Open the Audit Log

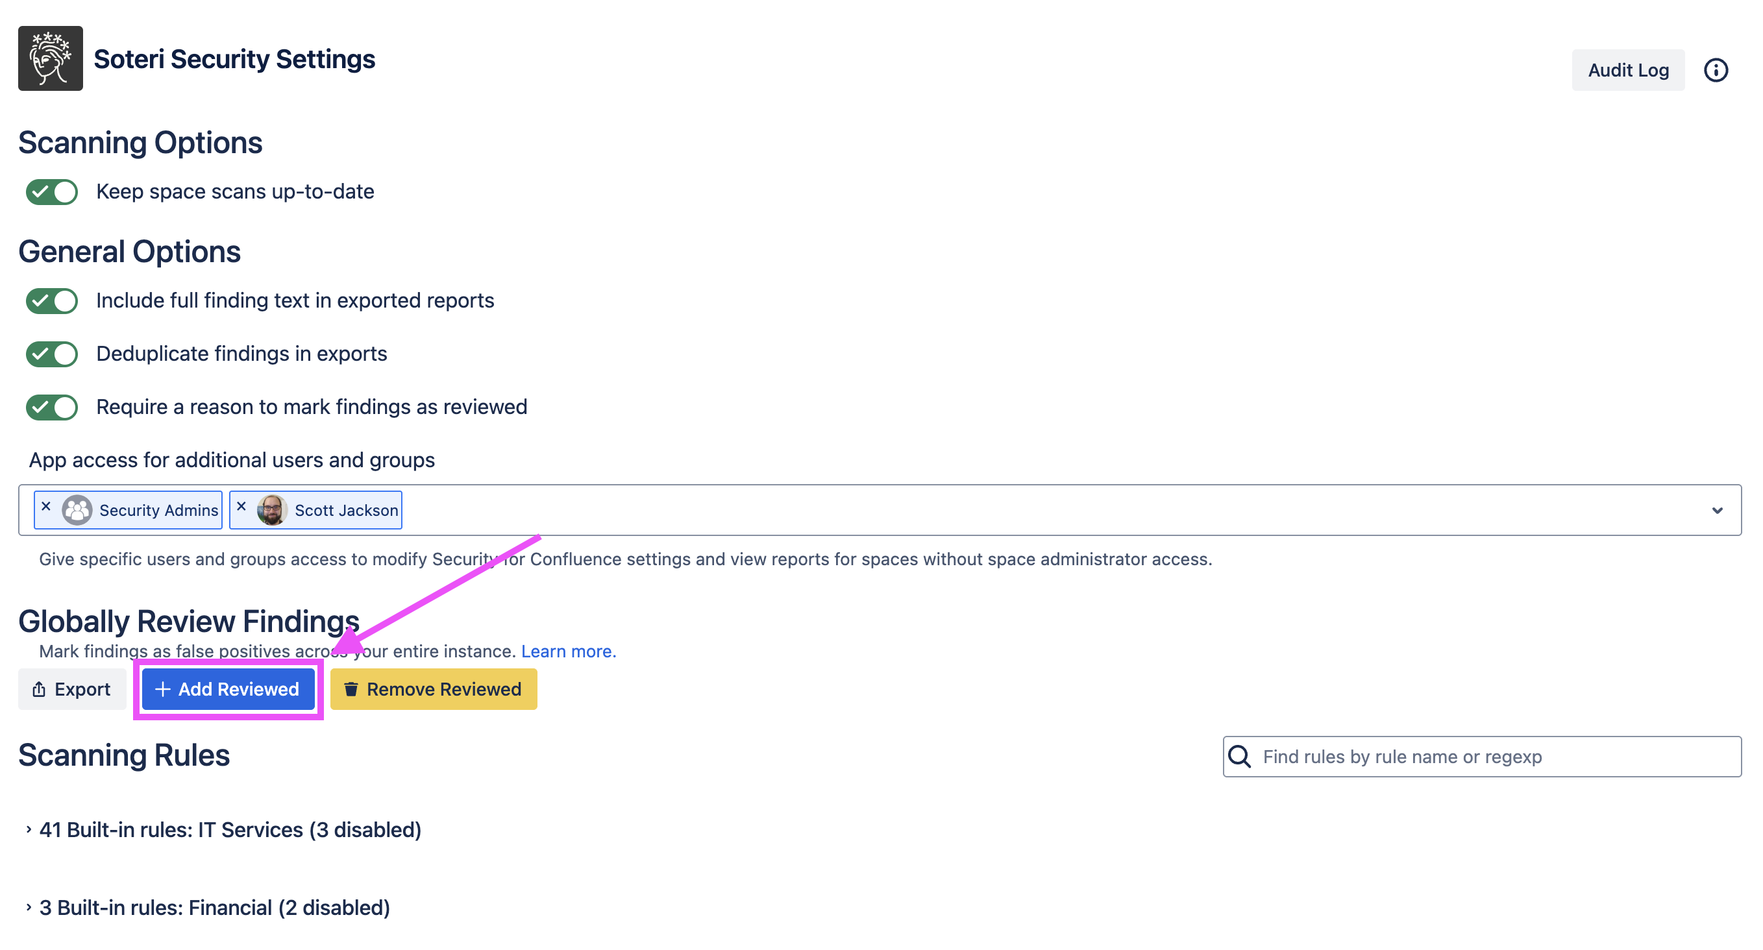(x=1627, y=70)
